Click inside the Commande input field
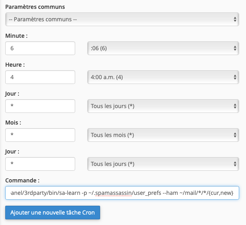The height and width of the screenshot is (225, 246). [122, 193]
